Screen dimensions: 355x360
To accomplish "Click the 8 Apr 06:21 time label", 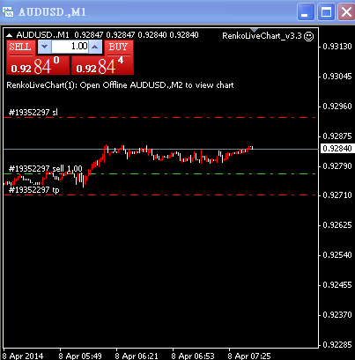I will pyautogui.click(x=137, y=356).
